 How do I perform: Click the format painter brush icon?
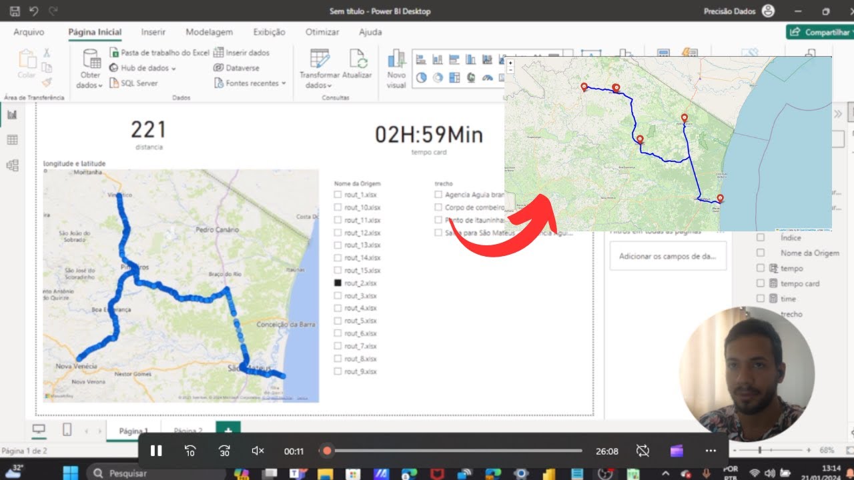coord(47,82)
